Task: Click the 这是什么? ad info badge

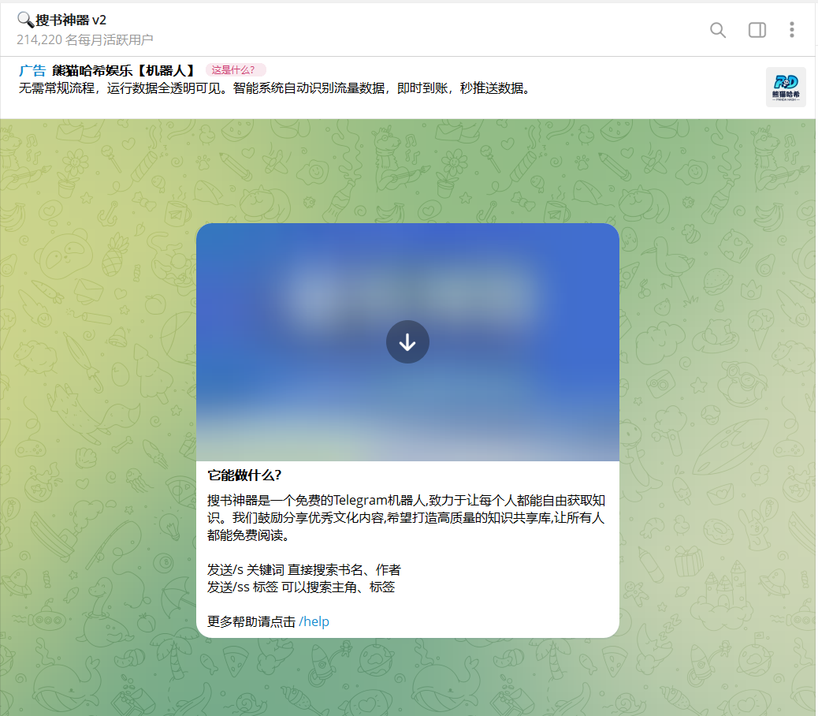Action: [236, 70]
